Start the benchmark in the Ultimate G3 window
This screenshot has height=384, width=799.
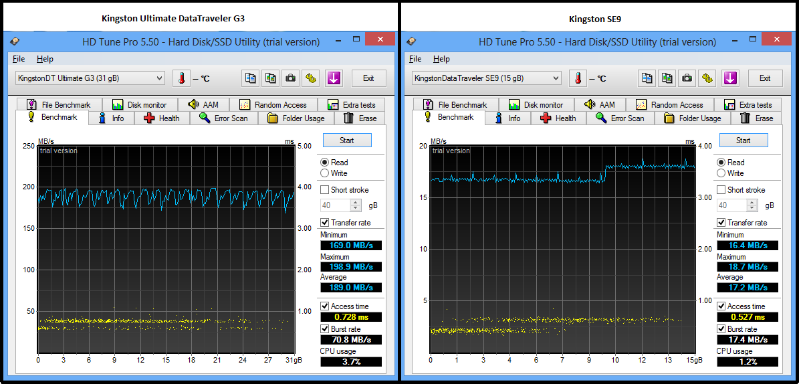coord(347,140)
